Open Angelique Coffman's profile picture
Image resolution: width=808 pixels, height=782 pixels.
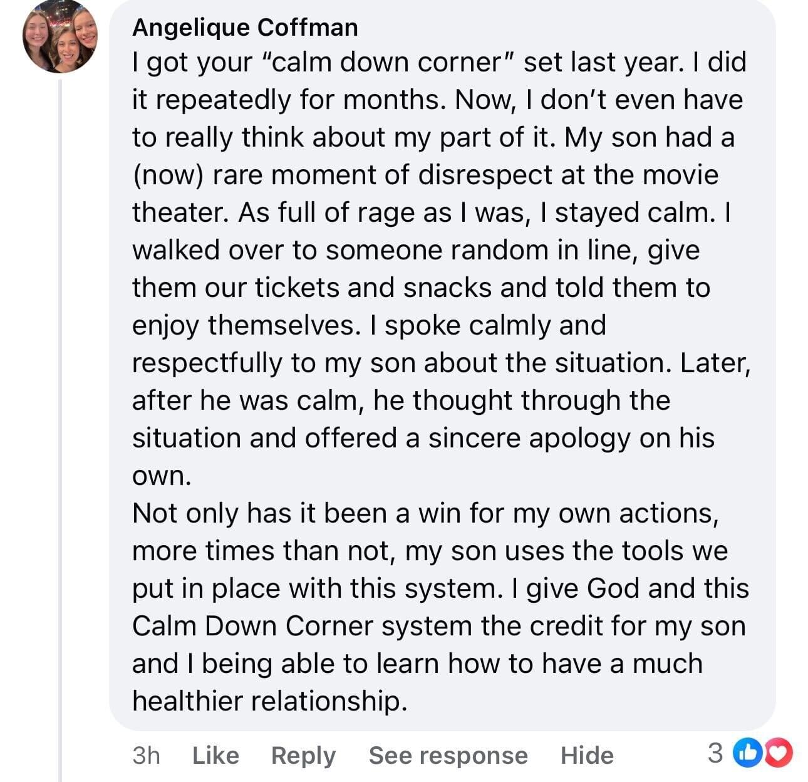(x=60, y=36)
